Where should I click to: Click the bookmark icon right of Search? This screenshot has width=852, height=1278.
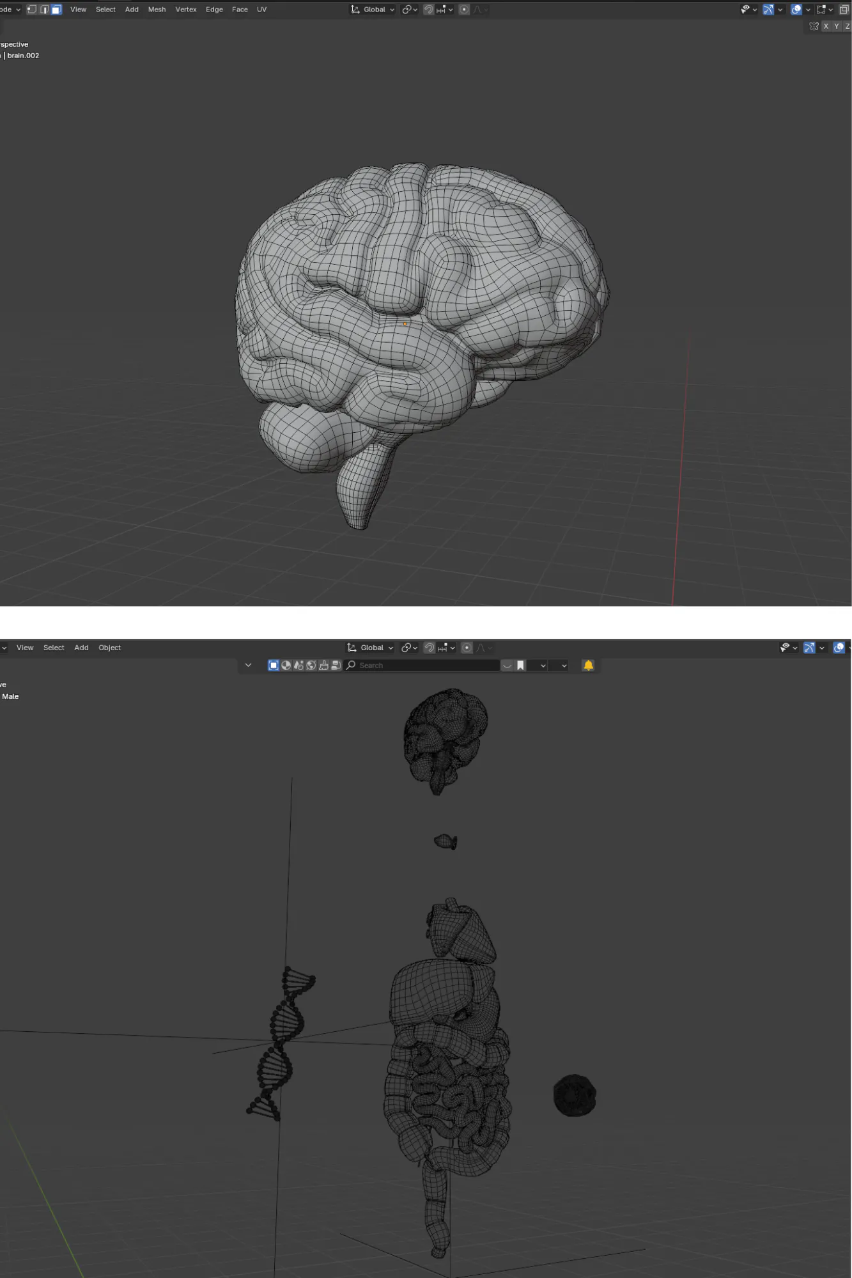(x=520, y=666)
